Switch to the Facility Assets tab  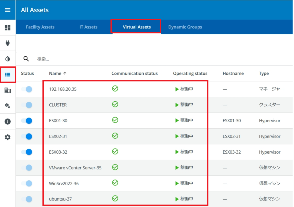pyautogui.click(x=40, y=27)
